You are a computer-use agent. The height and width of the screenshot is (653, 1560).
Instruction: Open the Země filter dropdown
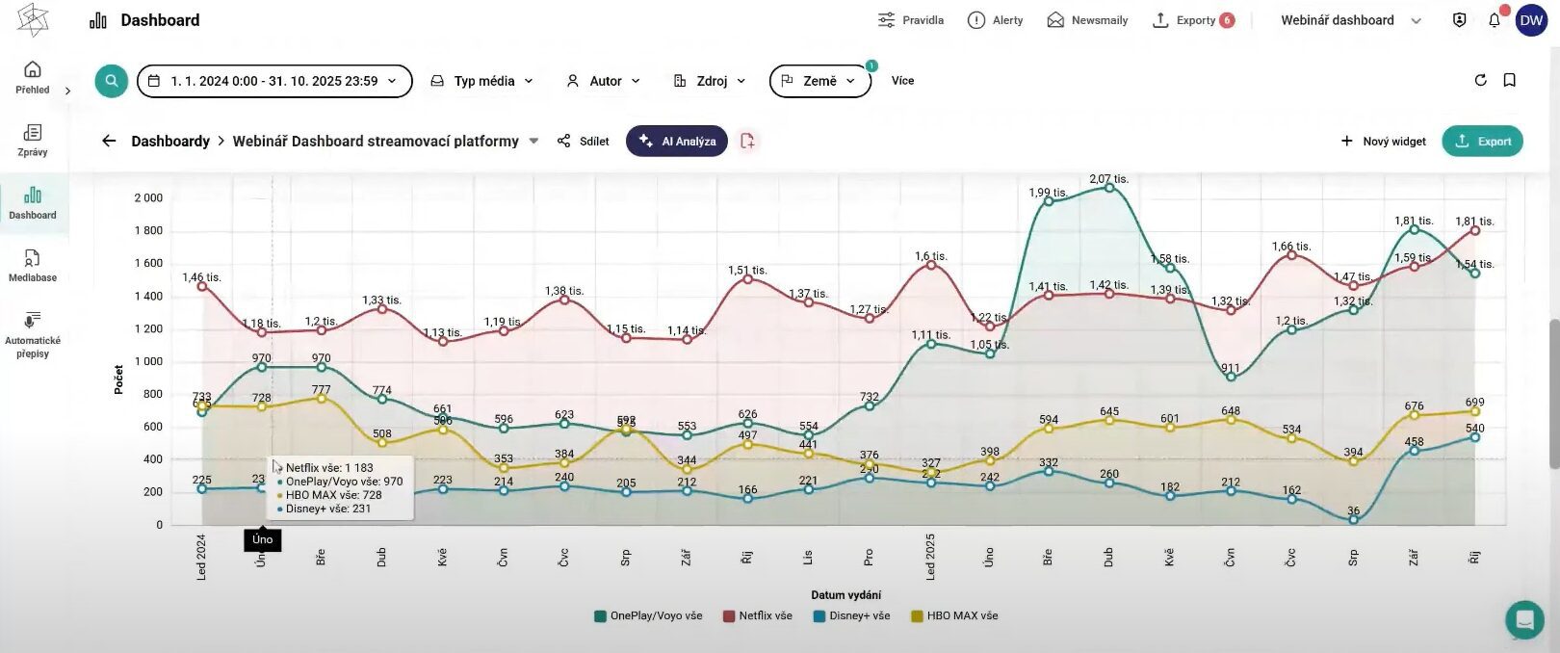819,81
